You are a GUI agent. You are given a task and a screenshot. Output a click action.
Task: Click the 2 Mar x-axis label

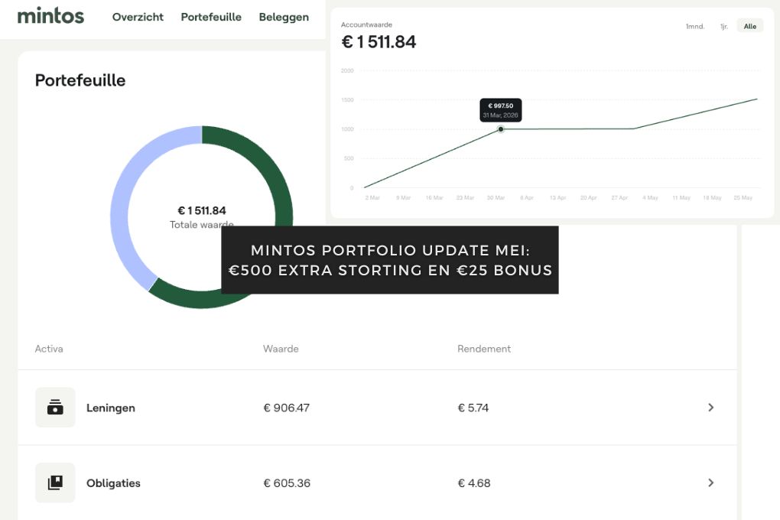(x=372, y=197)
